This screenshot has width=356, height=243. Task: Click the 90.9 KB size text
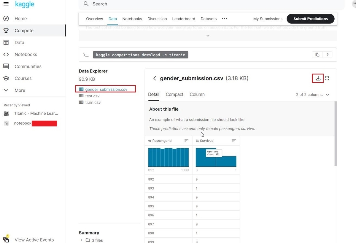coord(87,79)
